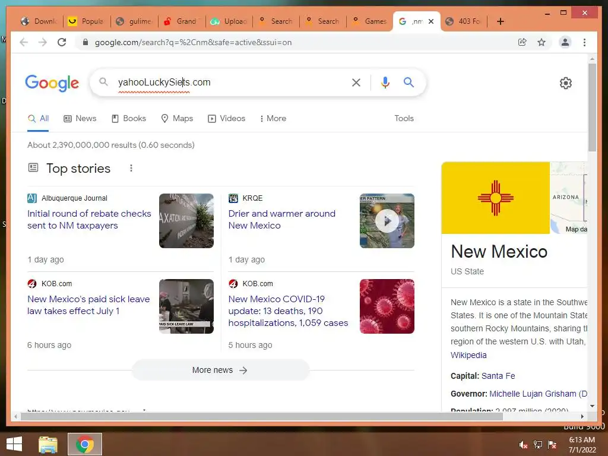Share this page icon
Viewport: 608px width, 456px height.
[522, 42]
